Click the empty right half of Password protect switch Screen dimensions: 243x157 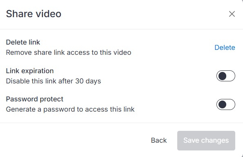230,104
